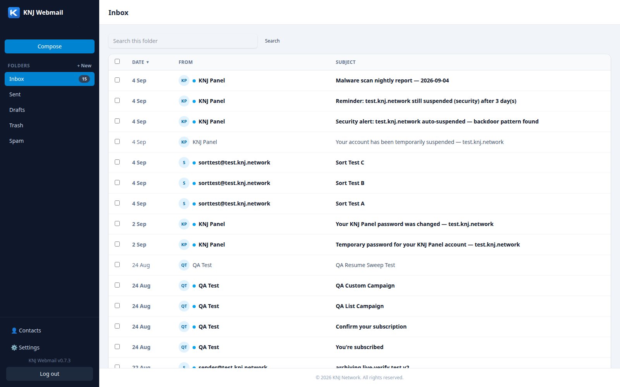The width and height of the screenshot is (620, 387).
Task: Click the Settings gear icon
Action: (x=14, y=348)
